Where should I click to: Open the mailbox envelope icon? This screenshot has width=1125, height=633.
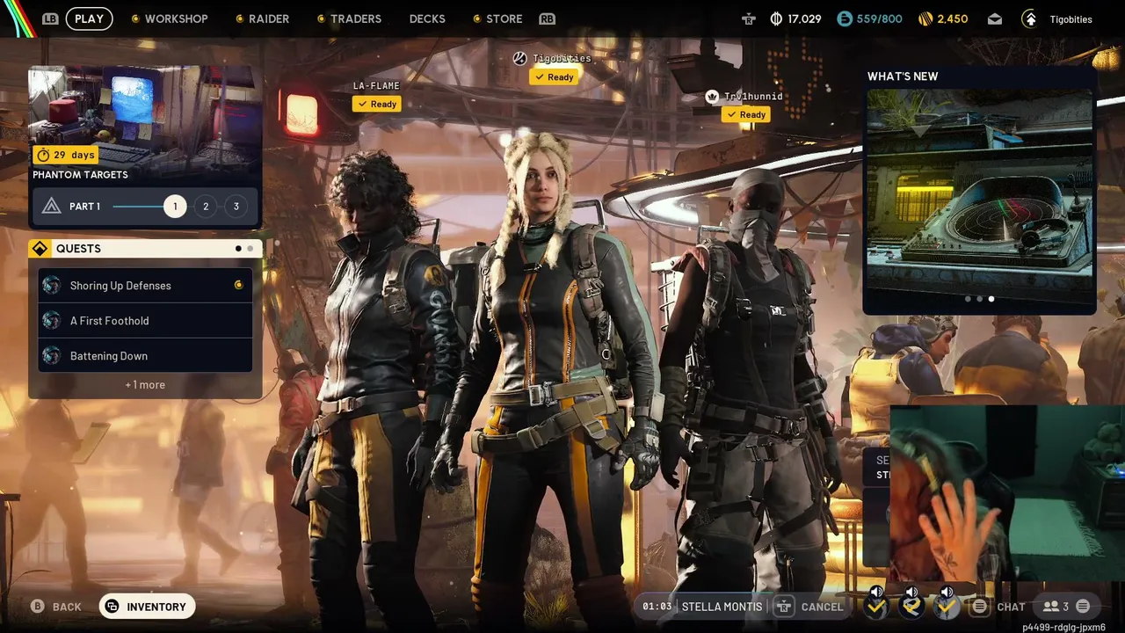[995, 18]
